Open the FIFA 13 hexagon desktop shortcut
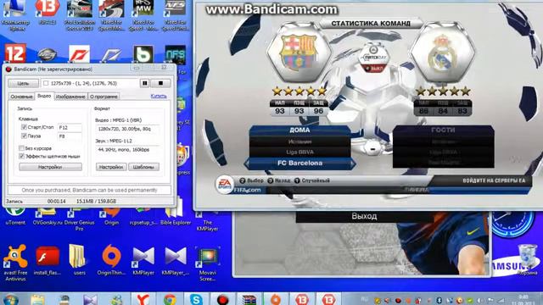Screen dimensions: 543x305 click(48, 12)
